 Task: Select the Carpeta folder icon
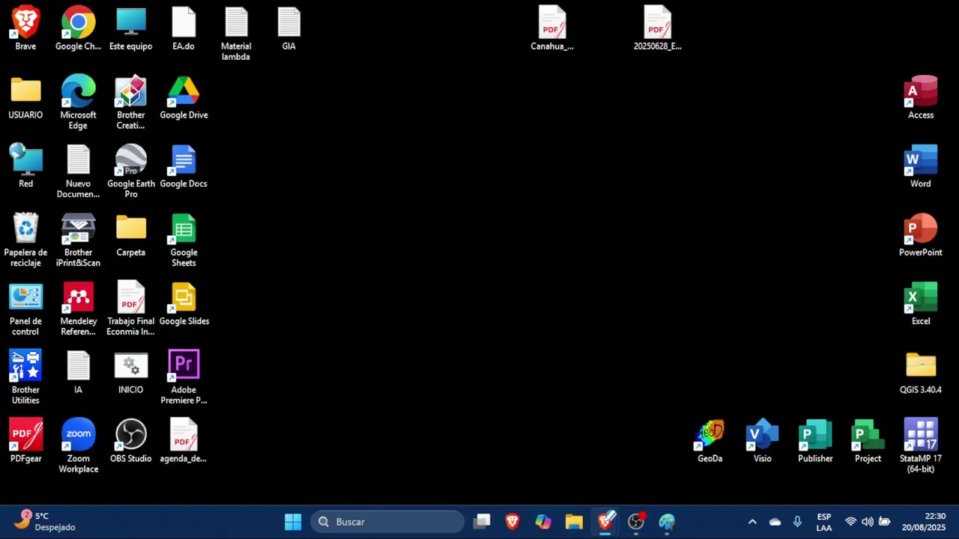131,235
